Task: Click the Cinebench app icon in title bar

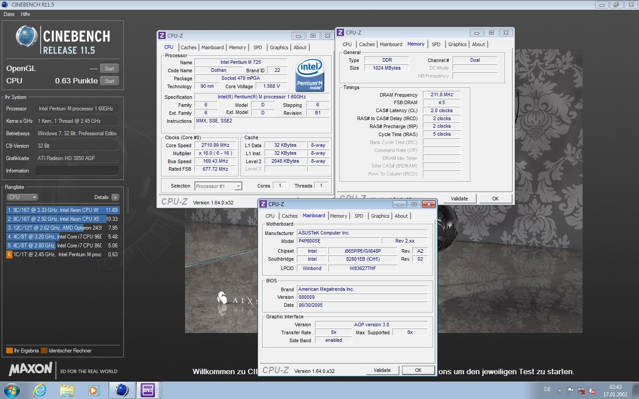Action: pos(5,4)
